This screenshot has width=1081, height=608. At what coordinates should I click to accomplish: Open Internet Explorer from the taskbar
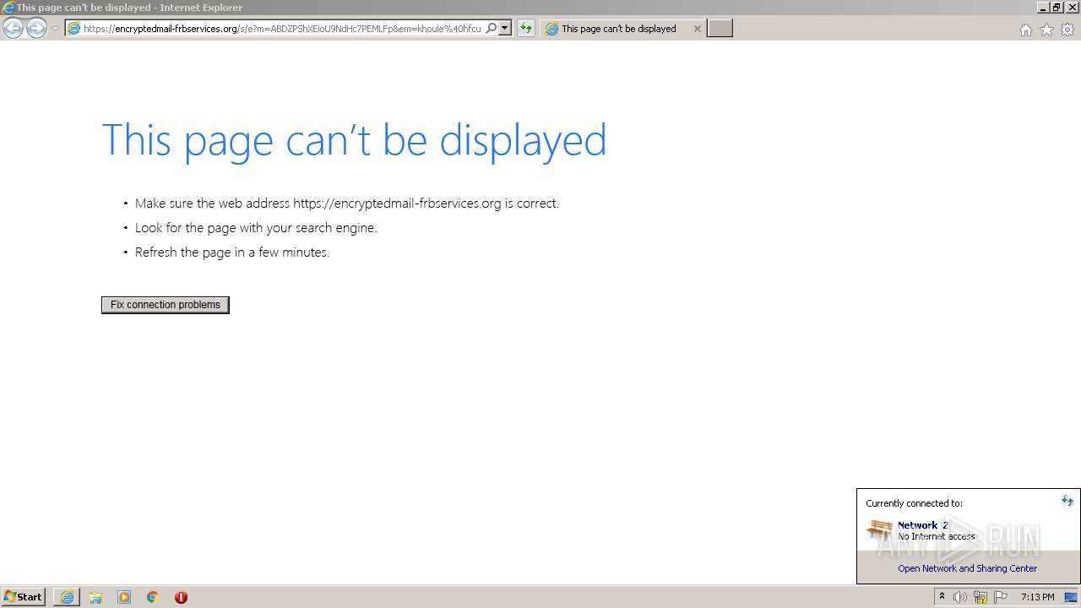click(x=67, y=597)
